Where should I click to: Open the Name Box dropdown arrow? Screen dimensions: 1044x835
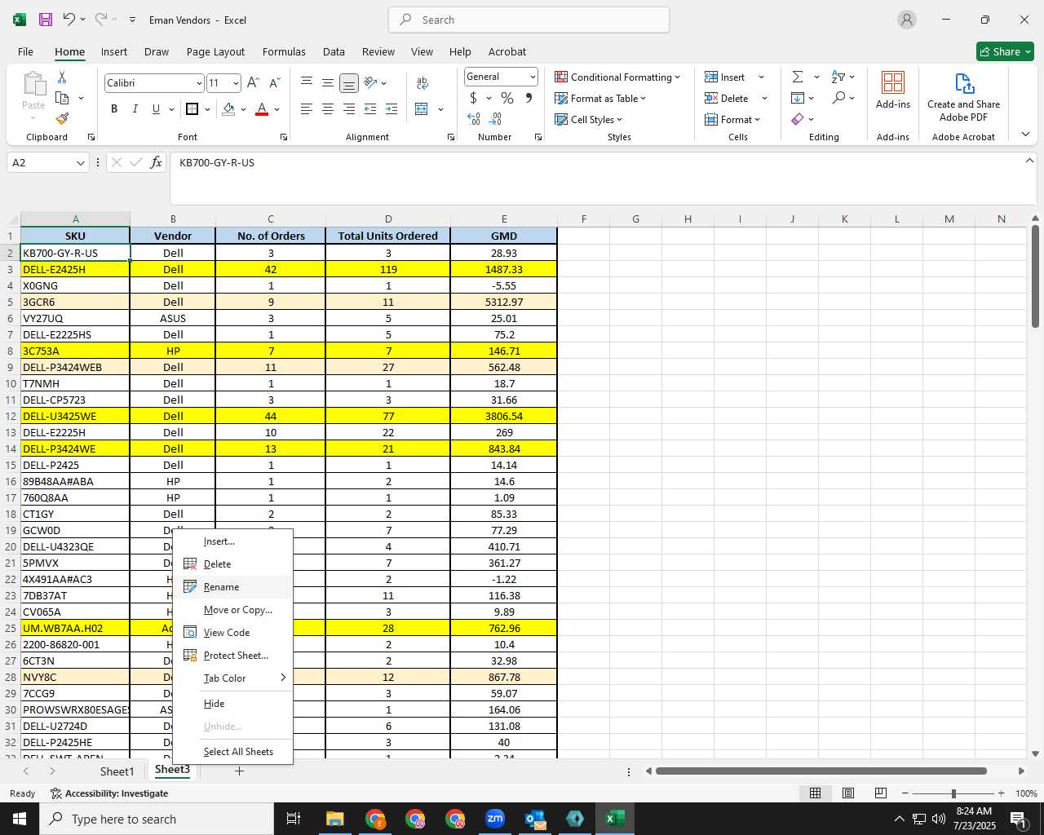pos(80,163)
